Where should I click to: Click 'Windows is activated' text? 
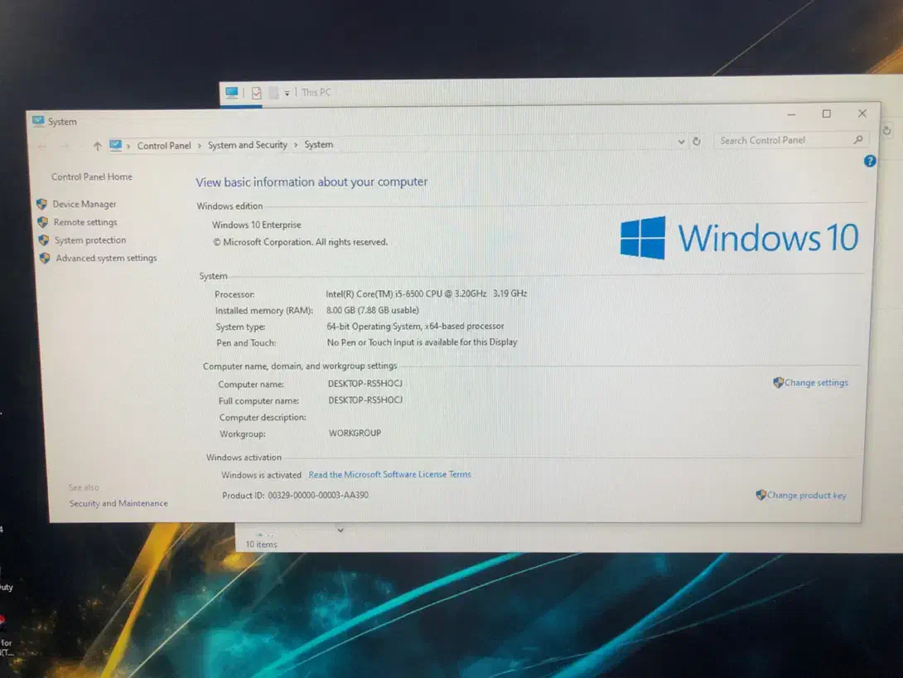coord(261,475)
